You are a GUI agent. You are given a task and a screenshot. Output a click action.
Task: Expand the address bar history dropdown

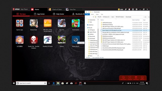click(x=144, y=17)
